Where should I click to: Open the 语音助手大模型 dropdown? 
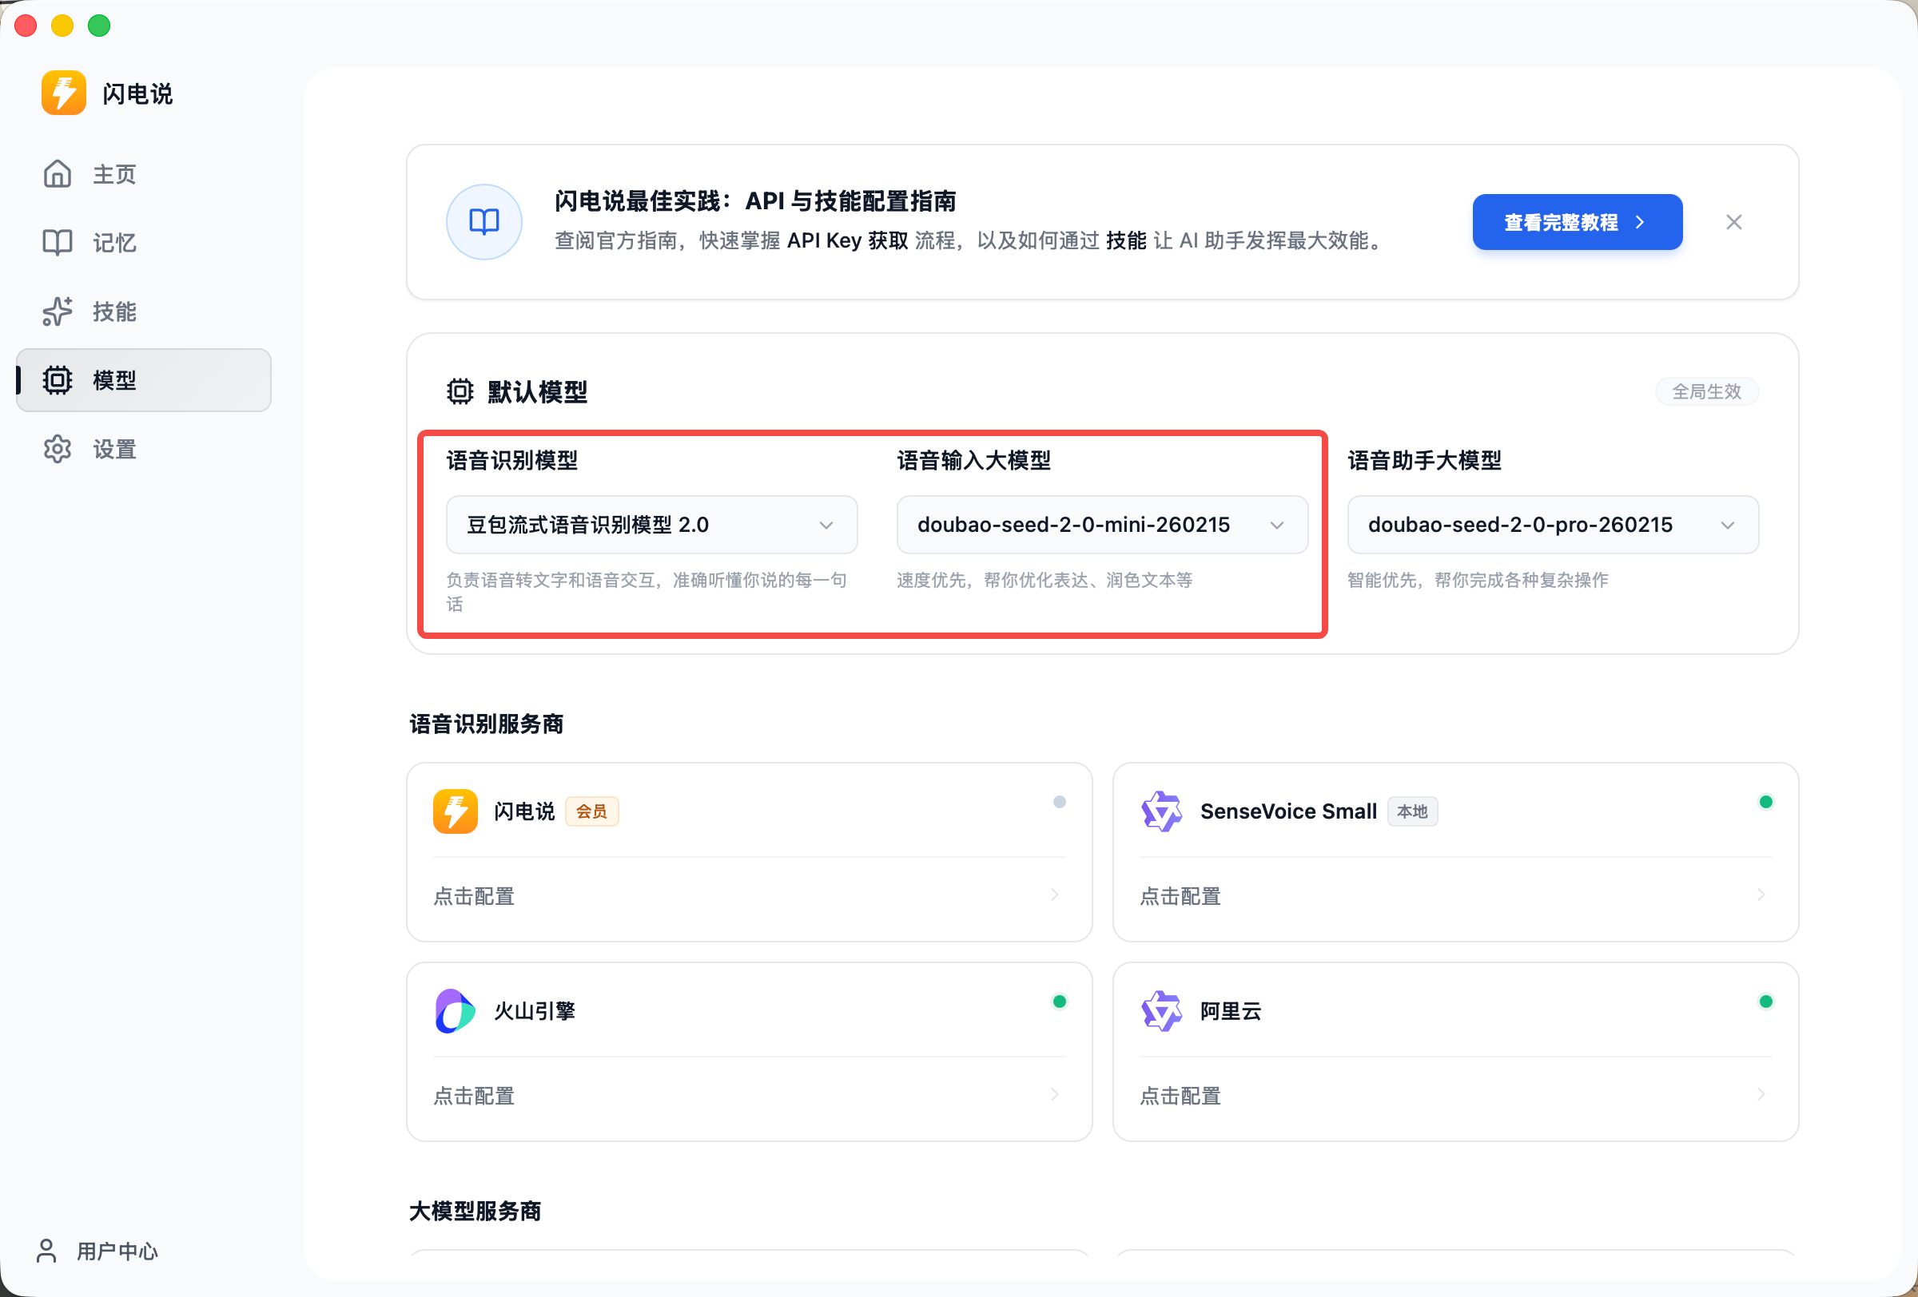[x=1554, y=525]
